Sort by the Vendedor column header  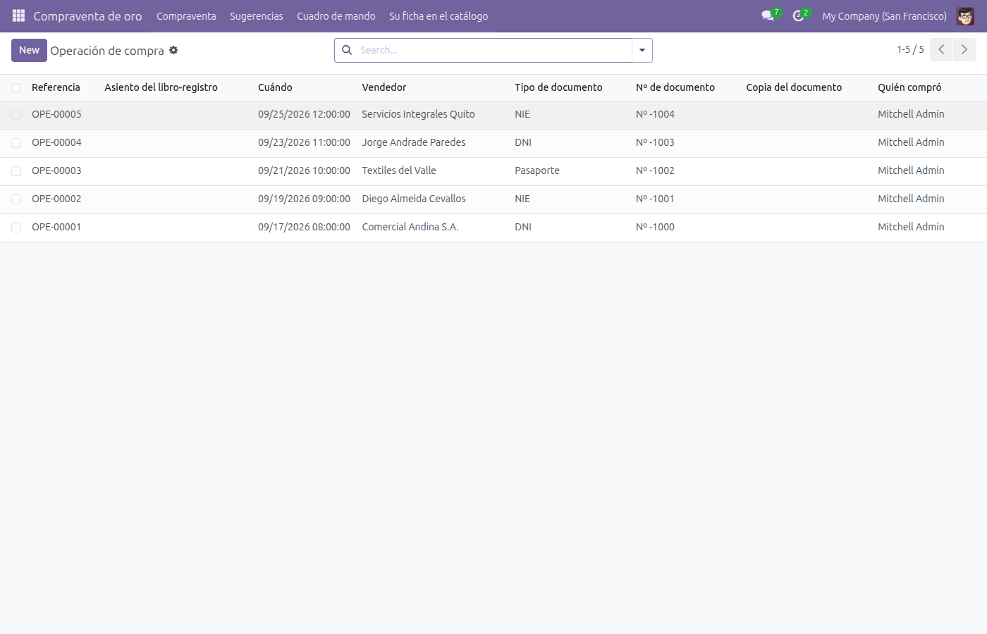(384, 87)
